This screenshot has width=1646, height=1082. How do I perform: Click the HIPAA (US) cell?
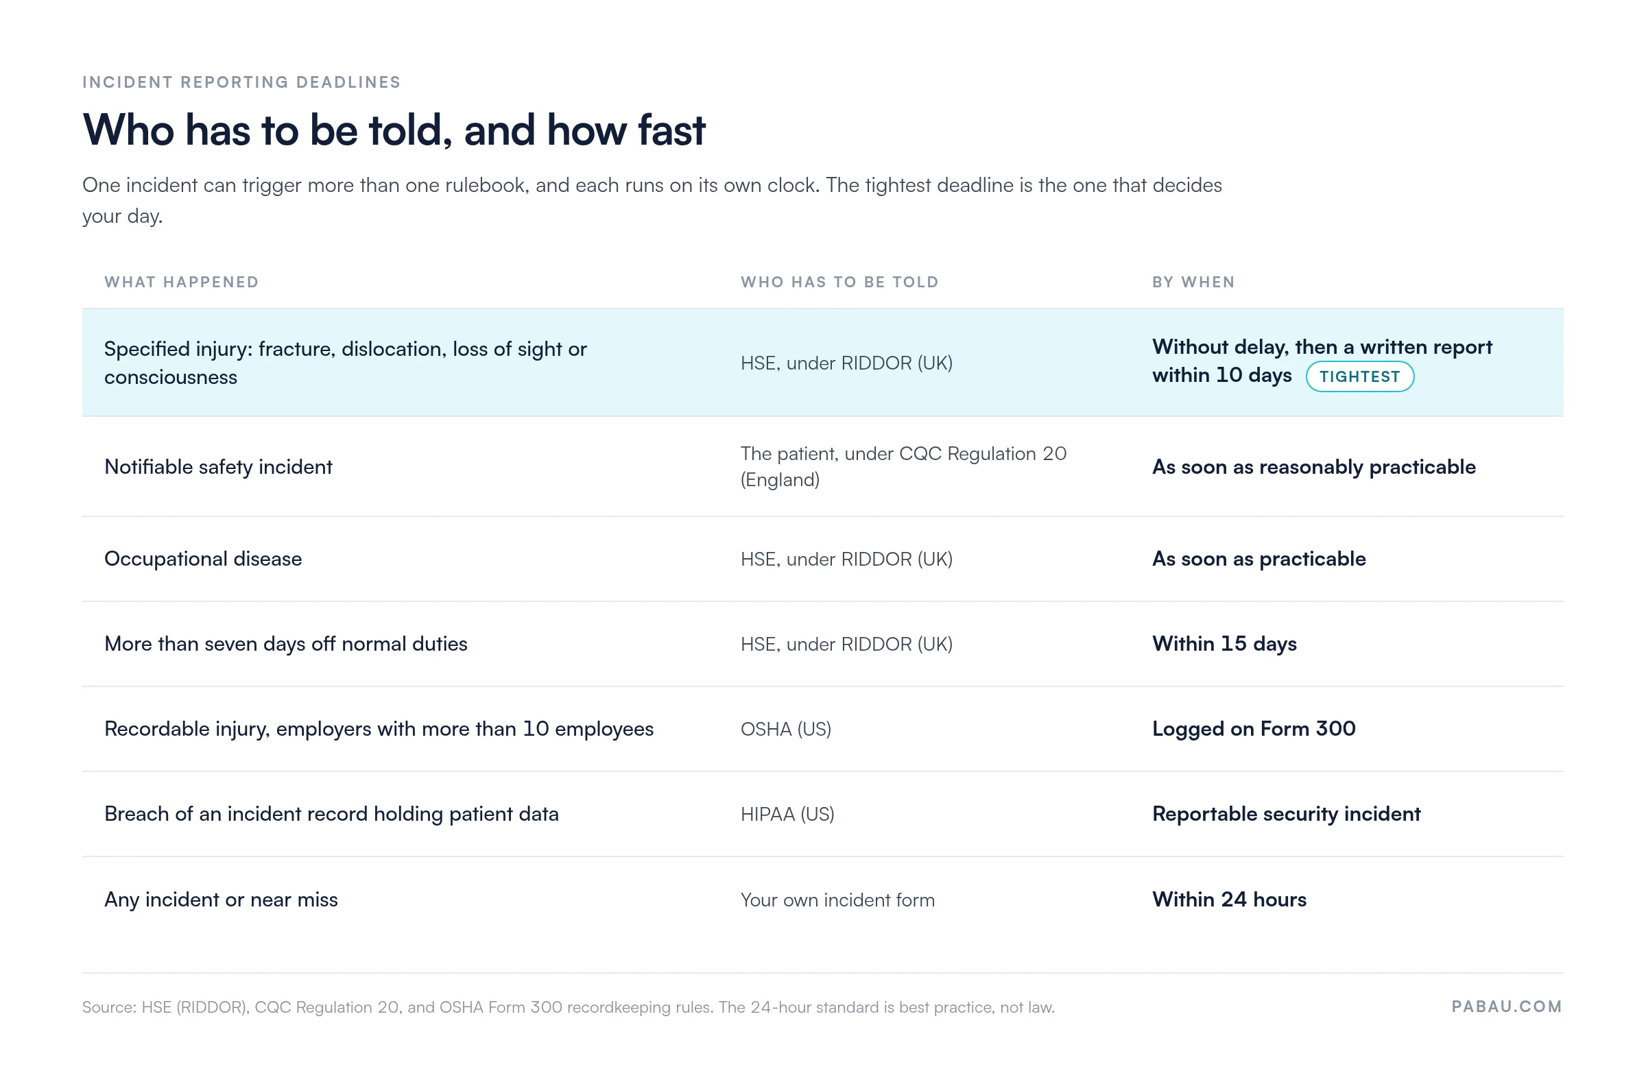(x=787, y=814)
